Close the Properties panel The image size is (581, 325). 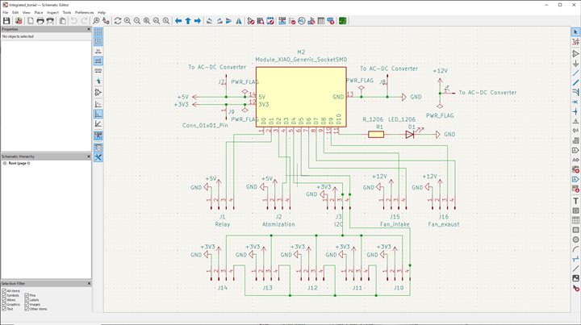click(x=89, y=29)
